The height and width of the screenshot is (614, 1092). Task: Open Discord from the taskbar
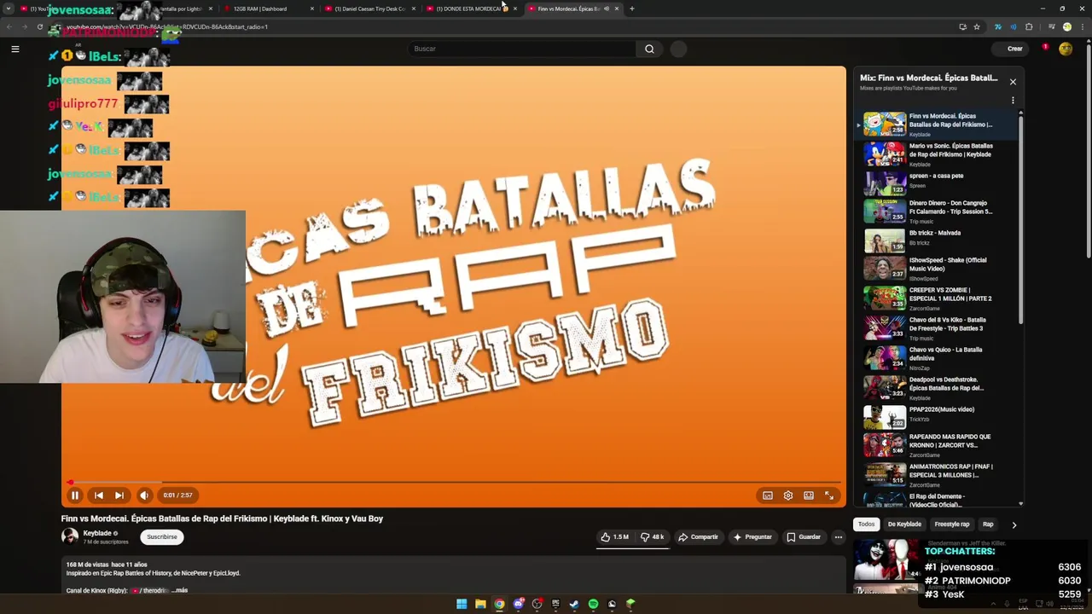pyautogui.click(x=518, y=604)
